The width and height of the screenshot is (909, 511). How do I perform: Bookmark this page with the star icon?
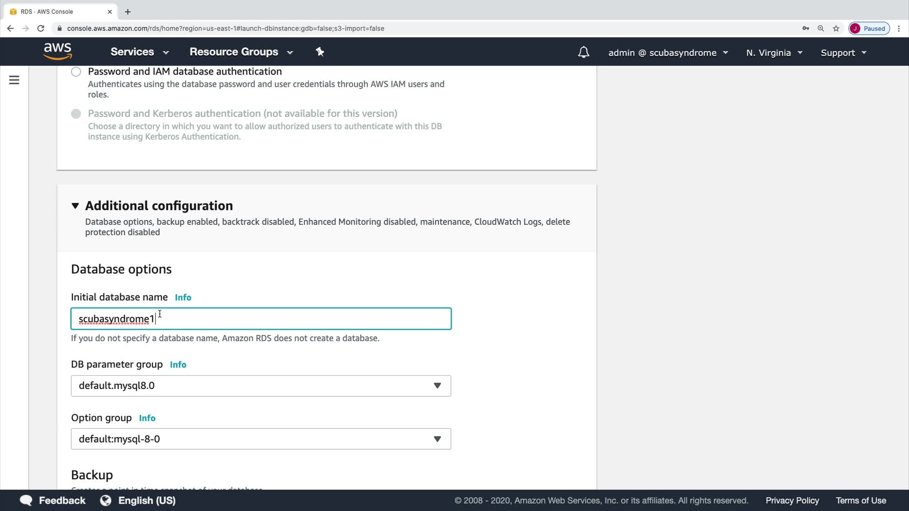(836, 28)
